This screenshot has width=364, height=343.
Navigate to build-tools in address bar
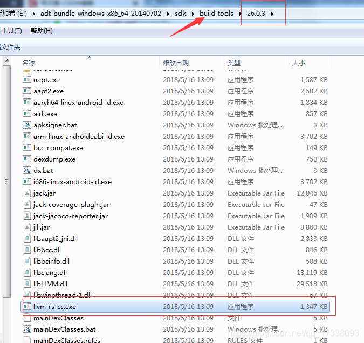point(216,14)
